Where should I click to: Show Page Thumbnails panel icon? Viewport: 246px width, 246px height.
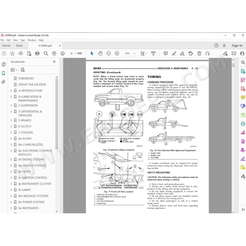coord(4,64)
